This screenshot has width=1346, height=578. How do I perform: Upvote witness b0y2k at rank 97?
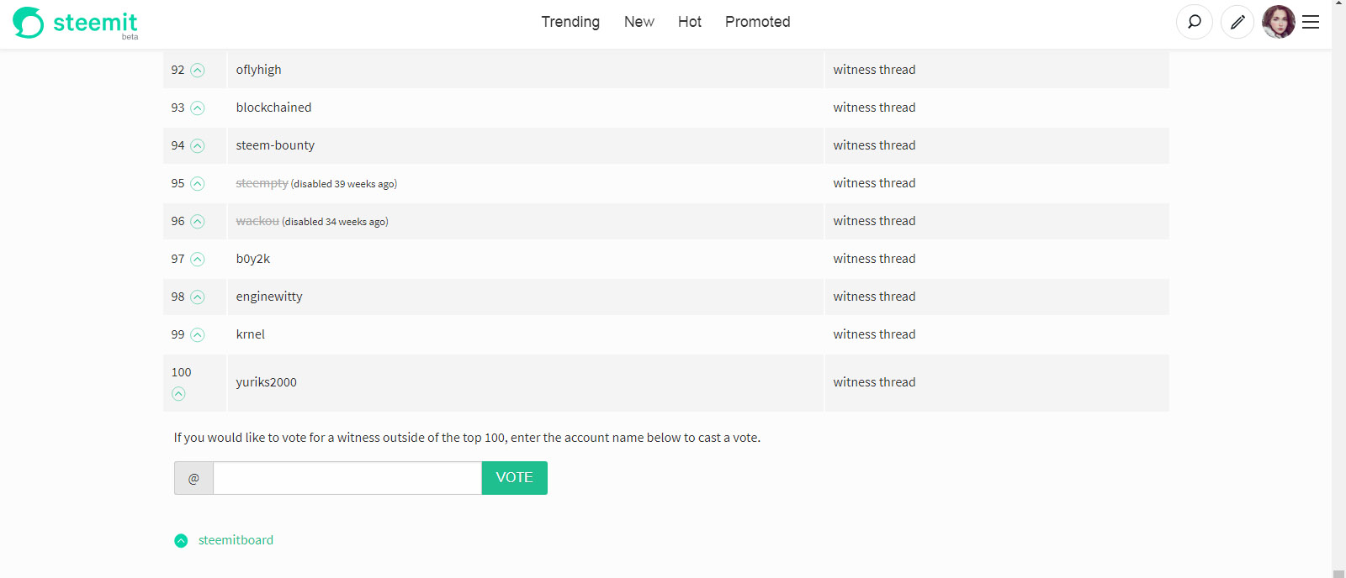pos(198,260)
